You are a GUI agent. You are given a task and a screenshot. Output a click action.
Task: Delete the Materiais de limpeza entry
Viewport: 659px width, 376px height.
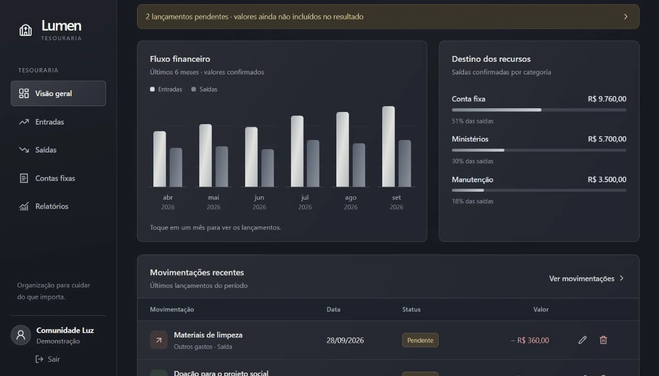[604, 340]
